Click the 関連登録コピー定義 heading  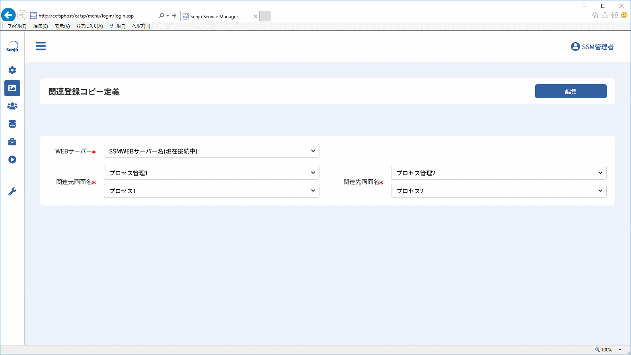click(x=84, y=92)
